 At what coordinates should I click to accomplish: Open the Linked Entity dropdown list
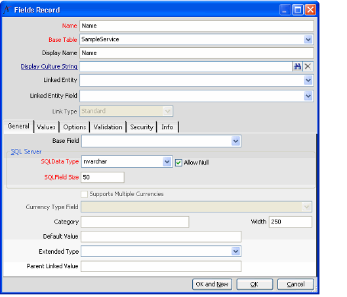pos(308,80)
